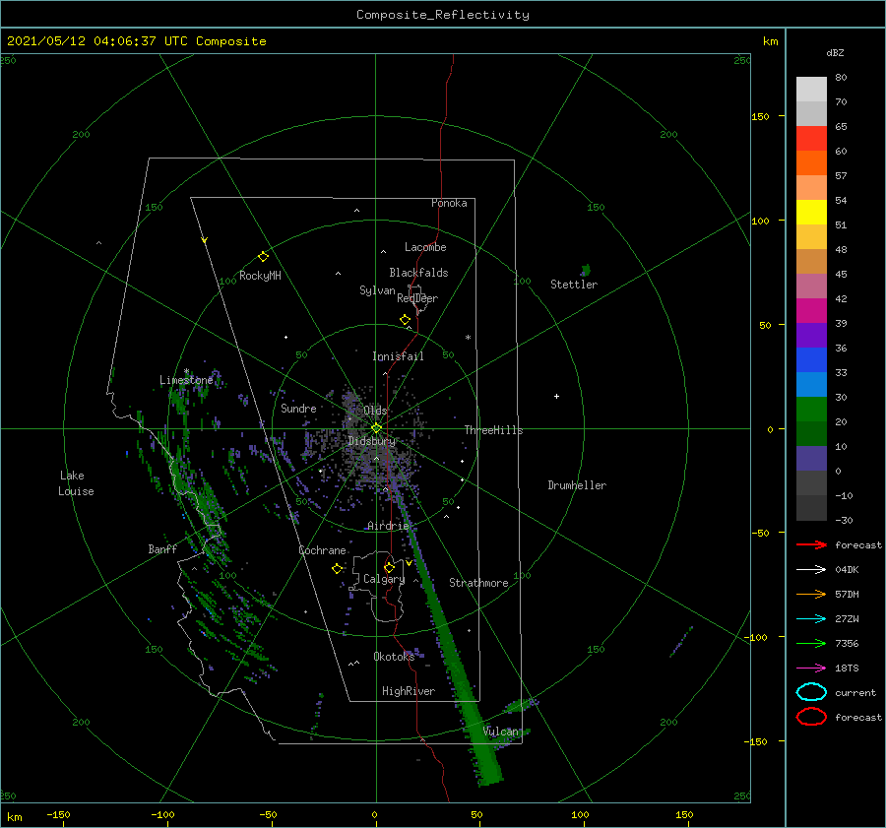Click the Calgary city label
This screenshot has width=886, height=828.
(384, 579)
